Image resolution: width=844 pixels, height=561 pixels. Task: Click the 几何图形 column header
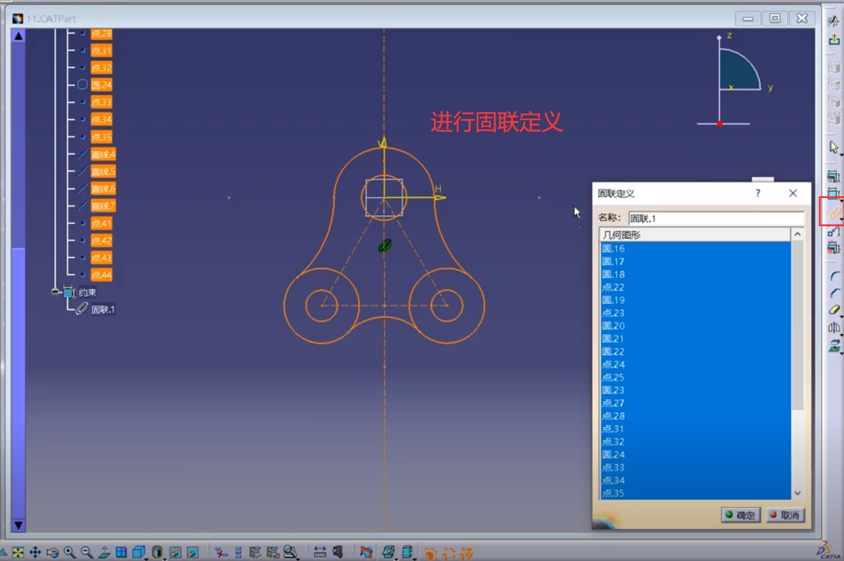tap(695, 235)
